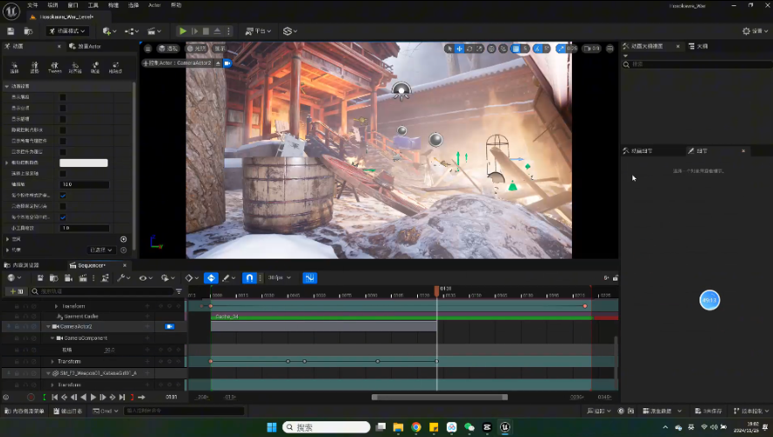Viewport: 773px width, 437px height.
Task: Click the Show button in viewport
Action: [x=219, y=48]
